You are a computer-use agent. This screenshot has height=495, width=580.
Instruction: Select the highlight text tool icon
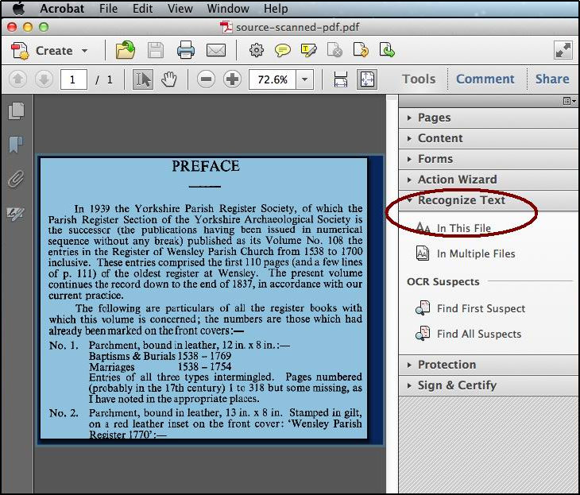pyautogui.click(x=309, y=50)
